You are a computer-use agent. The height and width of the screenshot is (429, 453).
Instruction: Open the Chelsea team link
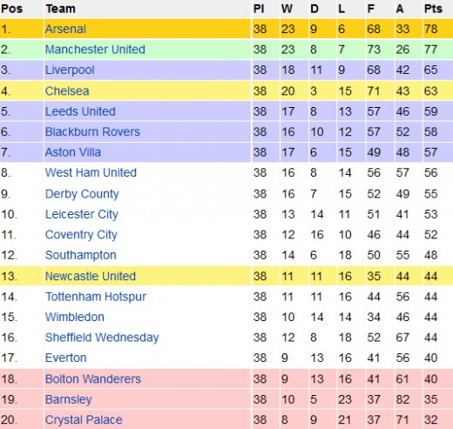(67, 91)
